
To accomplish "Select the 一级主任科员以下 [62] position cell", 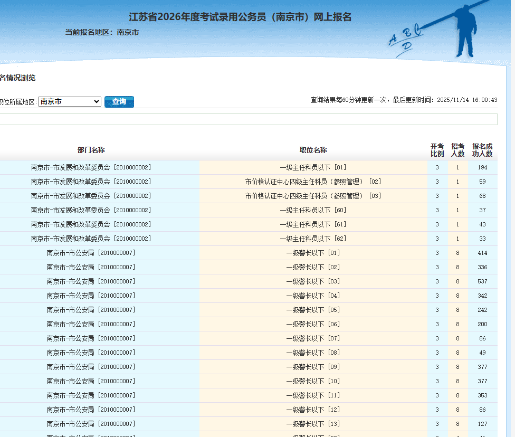I will 313,239.
